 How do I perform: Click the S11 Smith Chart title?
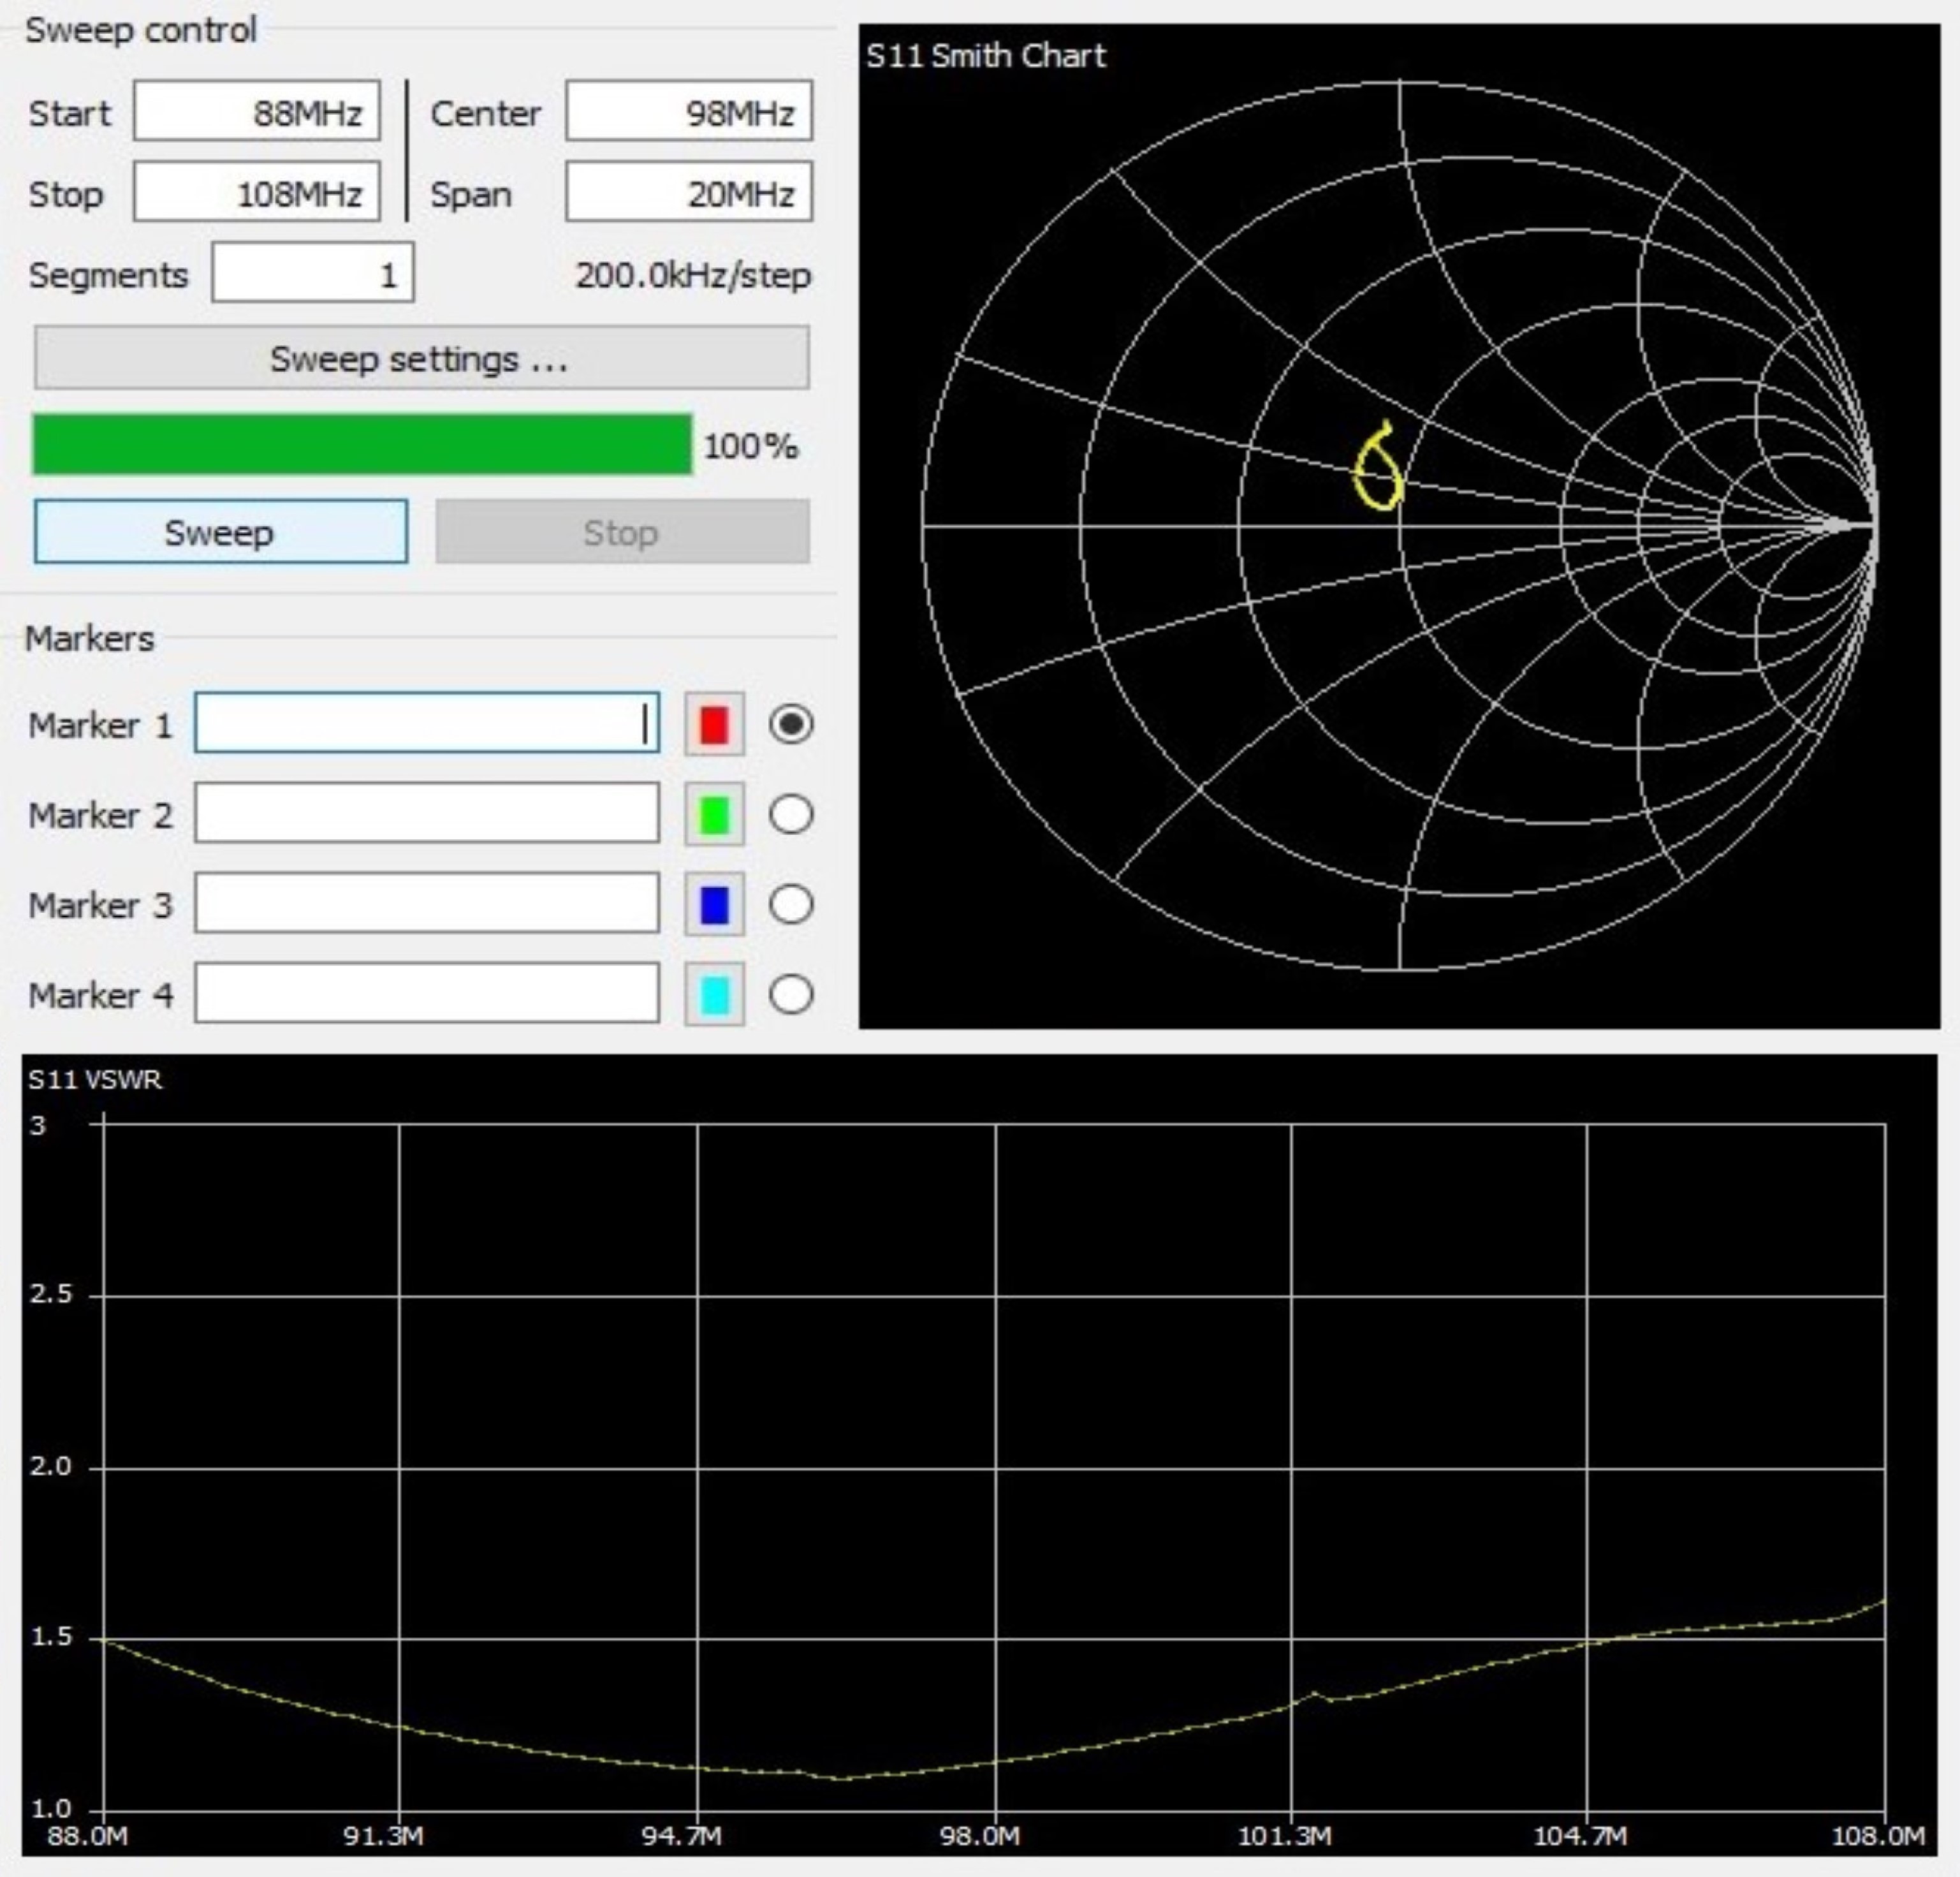coord(986,55)
